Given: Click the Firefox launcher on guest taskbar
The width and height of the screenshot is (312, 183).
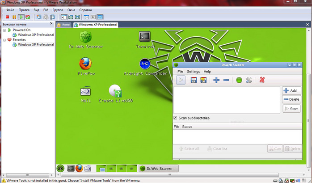Looking at the screenshot, I should (79, 168).
